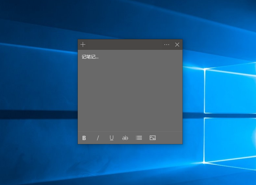This screenshot has height=185, width=256.
Task: Apply strikethrough to text
Action: 125,138
